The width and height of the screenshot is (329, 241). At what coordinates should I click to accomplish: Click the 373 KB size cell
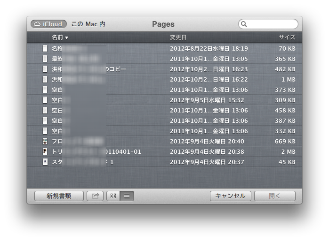tap(285, 90)
